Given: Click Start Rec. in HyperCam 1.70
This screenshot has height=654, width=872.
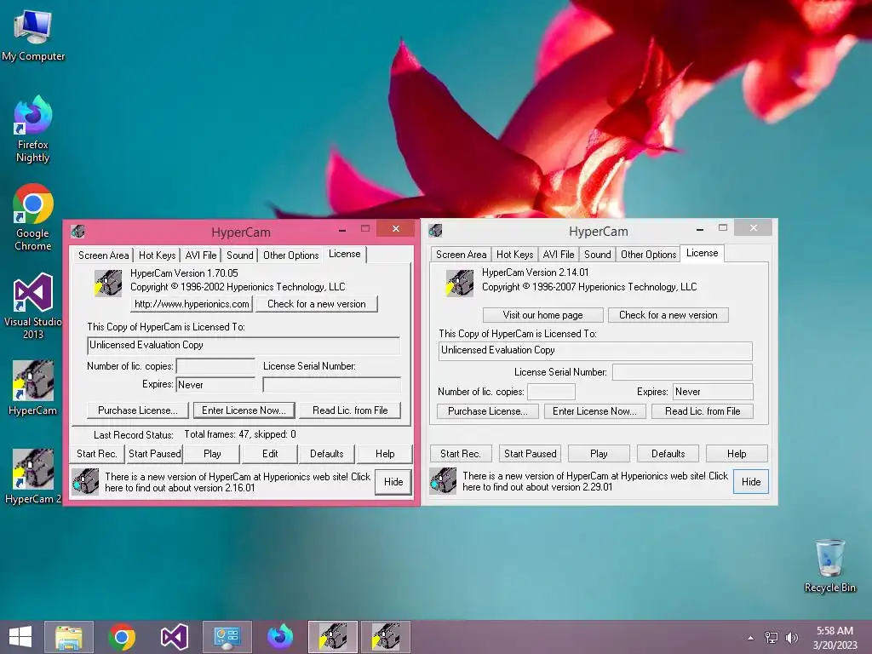Looking at the screenshot, I should [x=97, y=454].
